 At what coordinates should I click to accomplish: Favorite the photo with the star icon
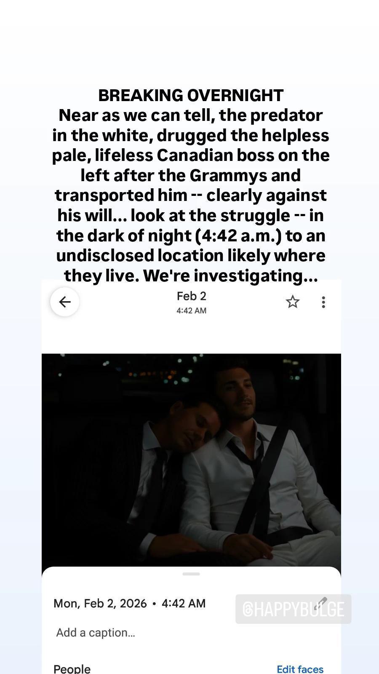click(x=293, y=302)
